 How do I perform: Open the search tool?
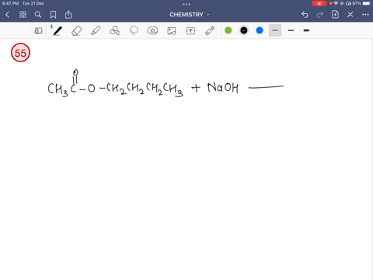point(38,15)
